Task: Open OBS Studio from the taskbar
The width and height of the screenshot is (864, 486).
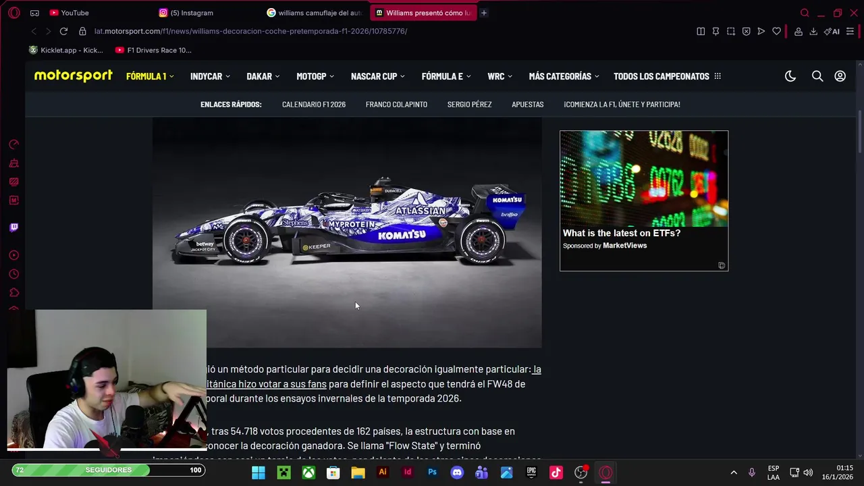Action: coord(580,473)
